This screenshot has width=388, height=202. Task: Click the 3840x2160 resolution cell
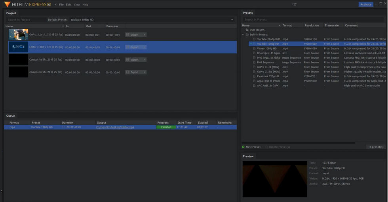coord(310,39)
